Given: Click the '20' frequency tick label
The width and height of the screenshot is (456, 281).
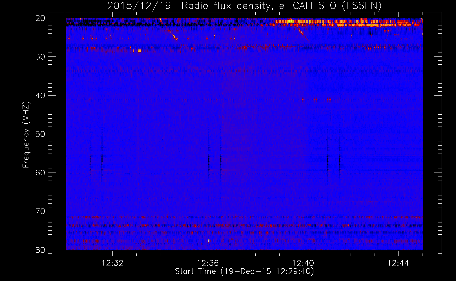Looking at the screenshot, I should coord(41,18).
